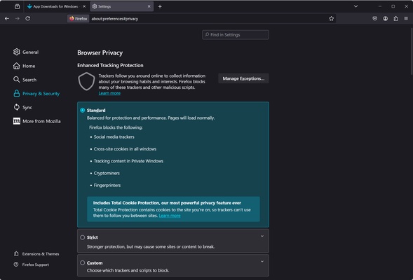This screenshot has height=280, width=413.
Task: Open Extensions & Themes link
Action: [x=36, y=254]
